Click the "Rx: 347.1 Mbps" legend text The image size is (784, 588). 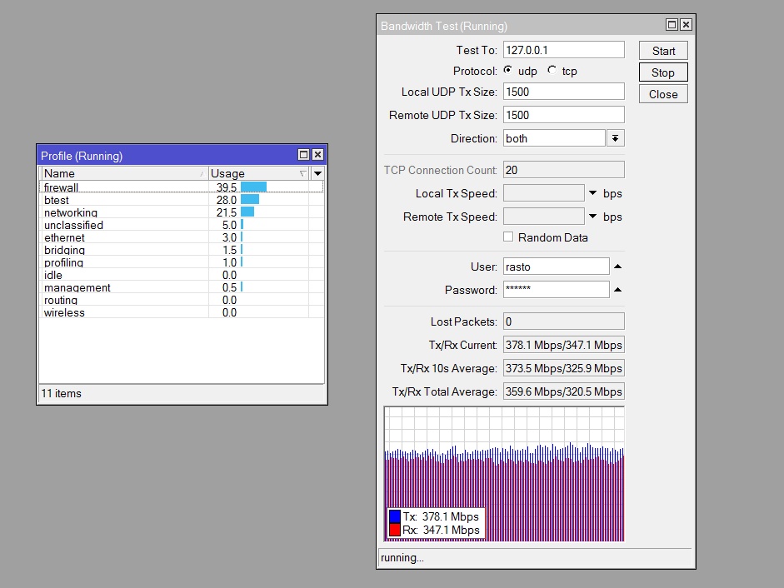[x=441, y=530]
